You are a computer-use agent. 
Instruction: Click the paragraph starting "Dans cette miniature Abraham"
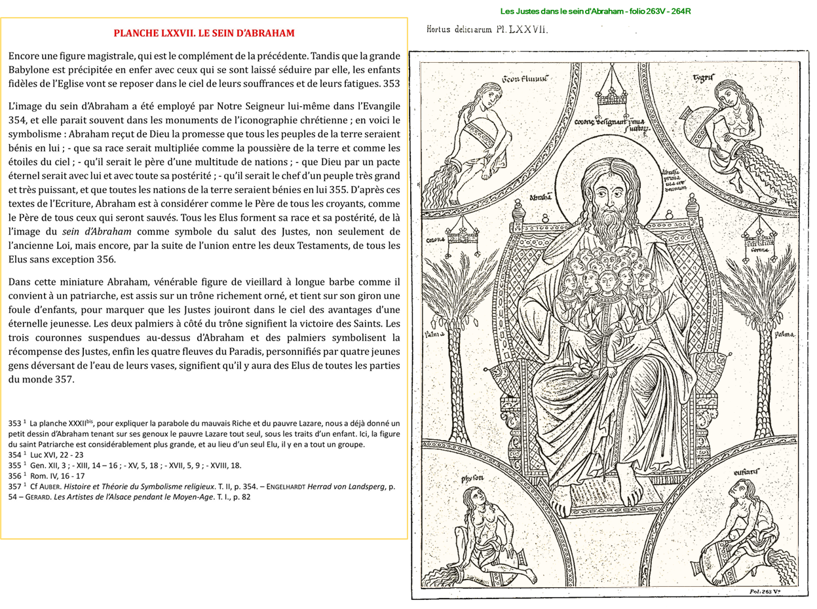[x=204, y=330]
